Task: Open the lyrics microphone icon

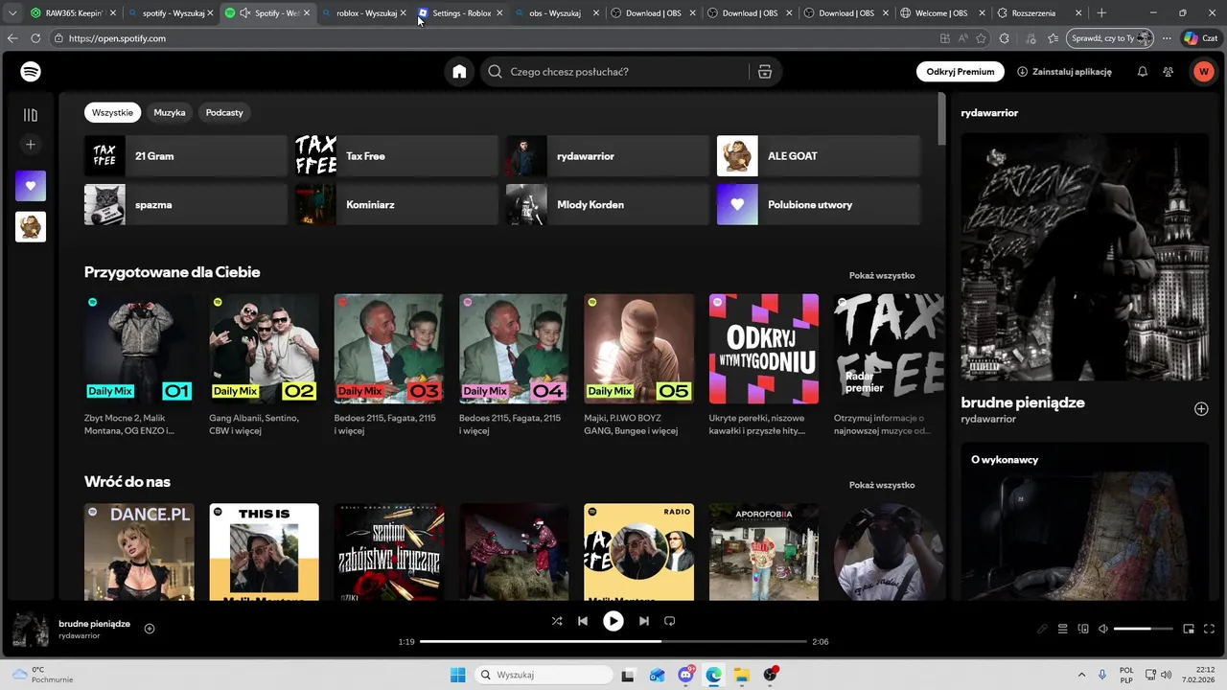Action: pyautogui.click(x=1042, y=629)
